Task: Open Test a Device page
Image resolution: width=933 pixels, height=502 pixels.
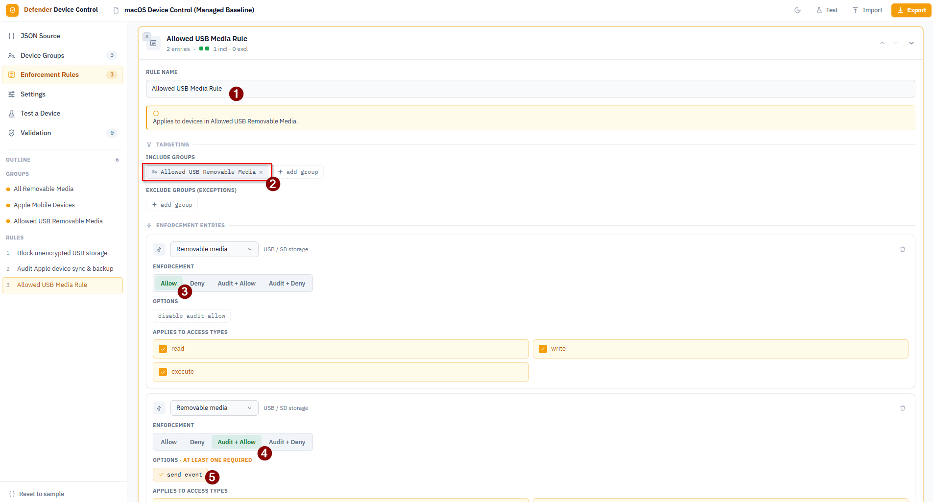Action: coord(62,113)
